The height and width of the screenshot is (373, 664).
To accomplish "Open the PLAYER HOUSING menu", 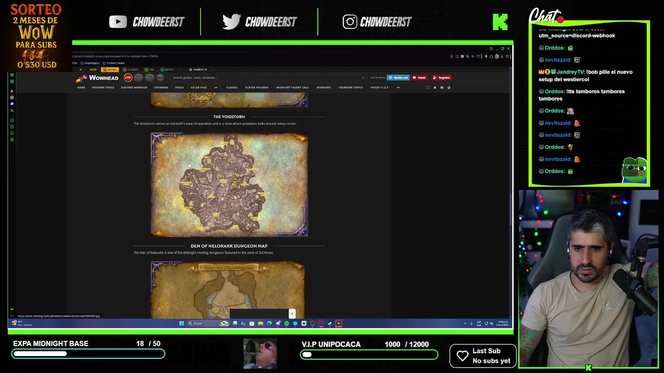I will click(257, 88).
